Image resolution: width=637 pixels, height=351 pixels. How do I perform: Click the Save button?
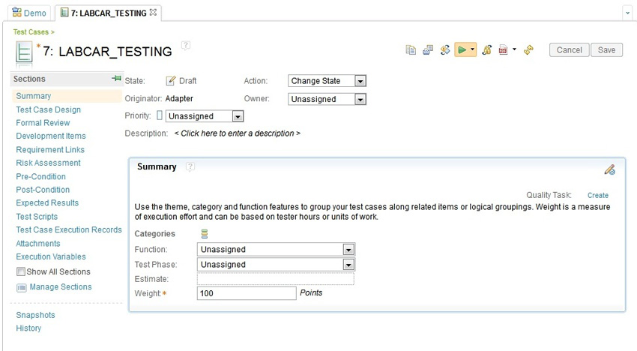(x=606, y=50)
